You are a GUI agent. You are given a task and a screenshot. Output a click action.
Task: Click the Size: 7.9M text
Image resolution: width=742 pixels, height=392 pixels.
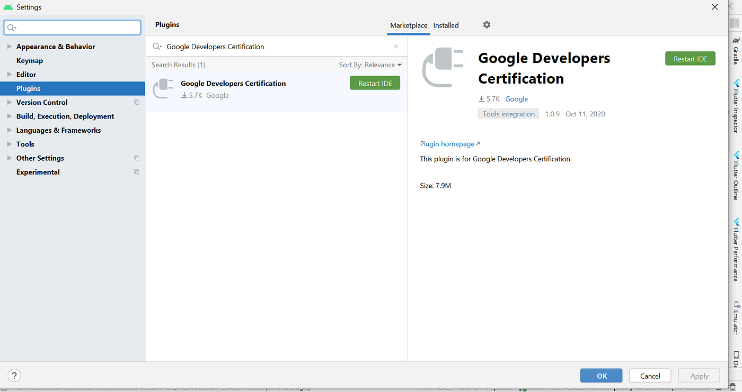435,186
